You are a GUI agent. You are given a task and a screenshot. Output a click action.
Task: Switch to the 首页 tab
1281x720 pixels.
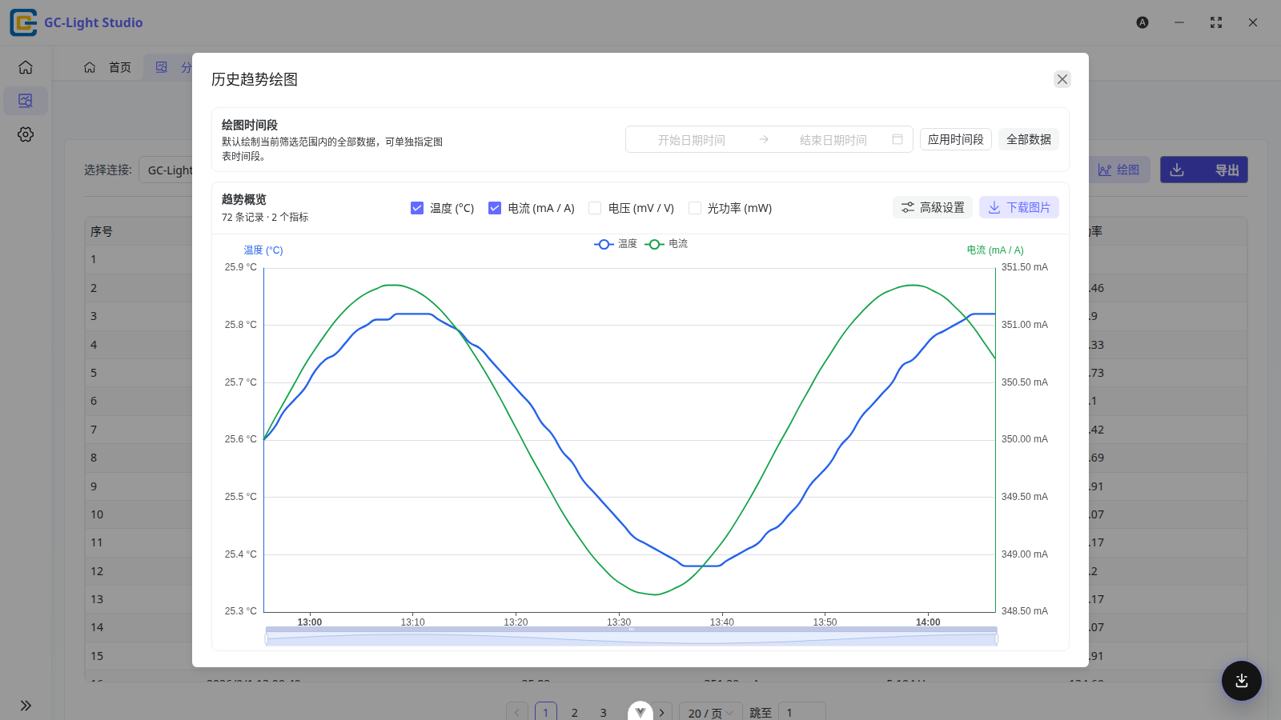tap(108, 67)
